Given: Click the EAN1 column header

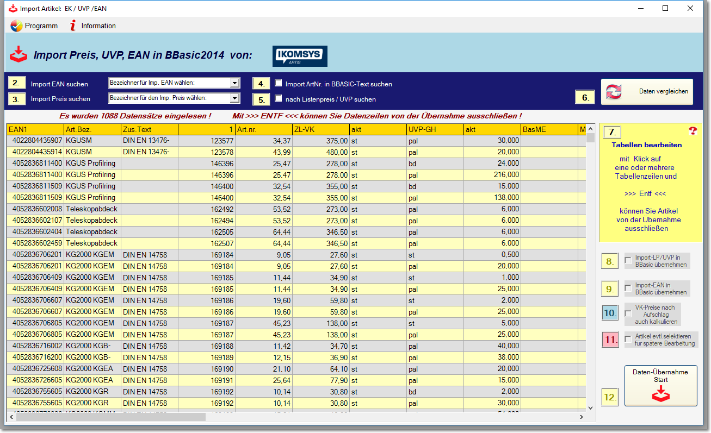Looking at the screenshot, I should tap(35, 129).
